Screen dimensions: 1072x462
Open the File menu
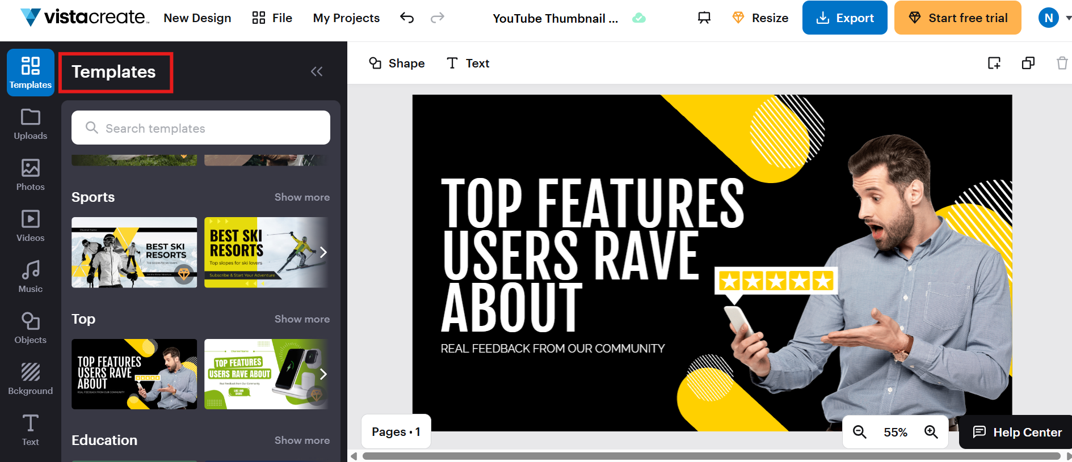point(272,18)
